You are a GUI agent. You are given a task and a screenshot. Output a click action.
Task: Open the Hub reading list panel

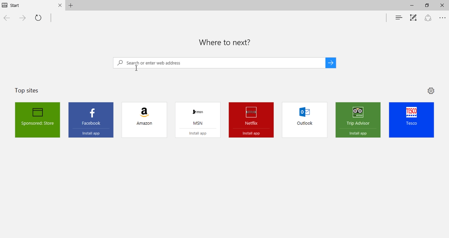tap(399, 18)
